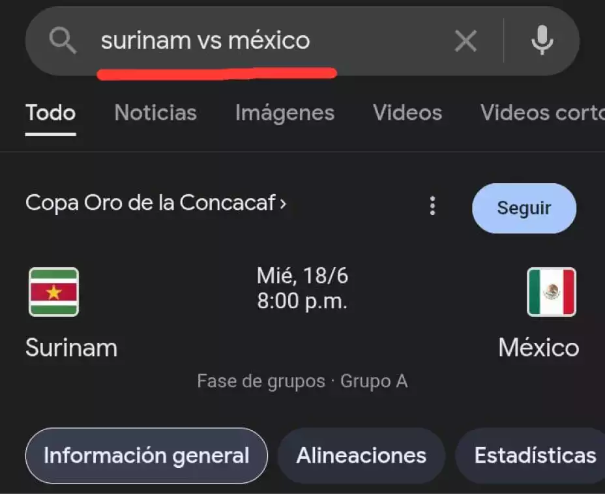Show the Alineaciones section

[x=361, y=456]
